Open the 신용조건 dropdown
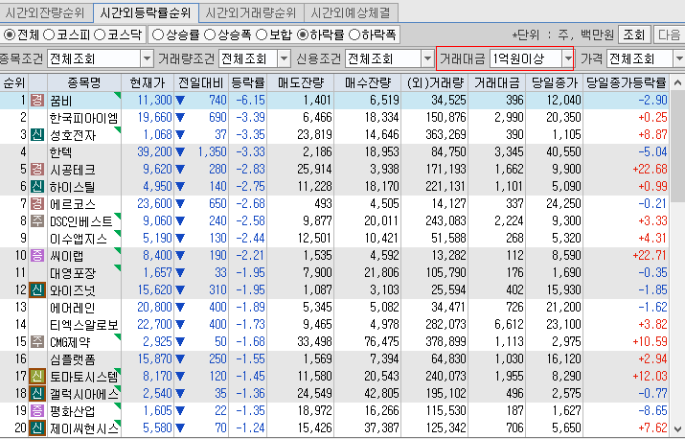 pyautogui.click(x=427, y=58)
